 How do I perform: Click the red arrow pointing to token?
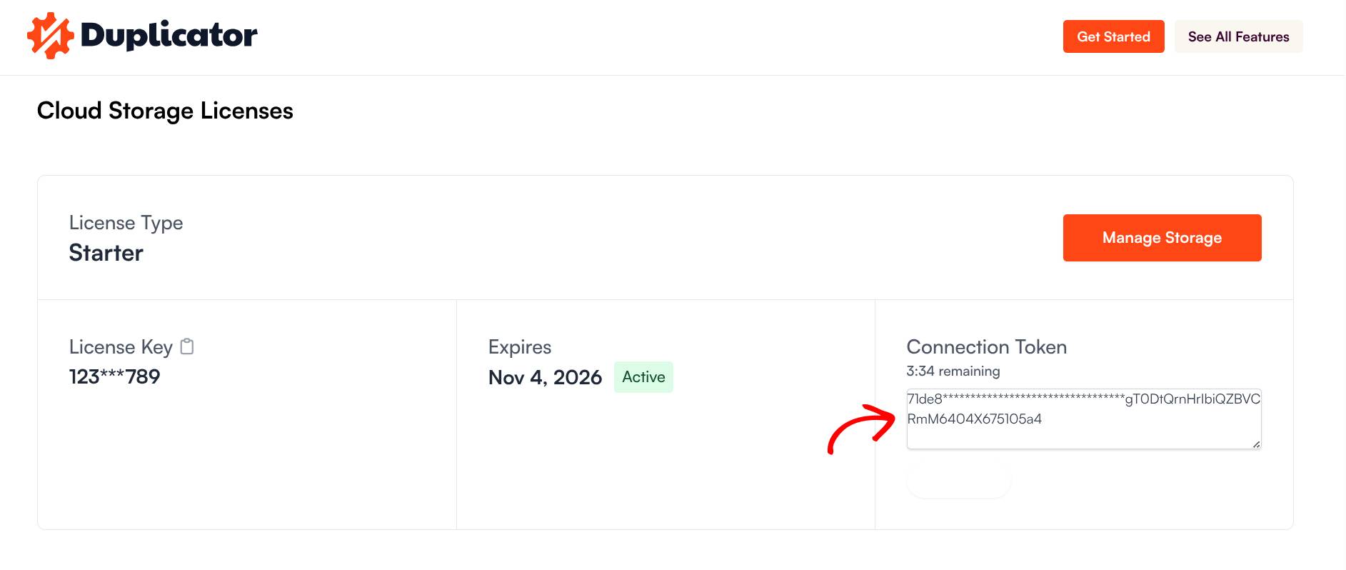point(861,428)
